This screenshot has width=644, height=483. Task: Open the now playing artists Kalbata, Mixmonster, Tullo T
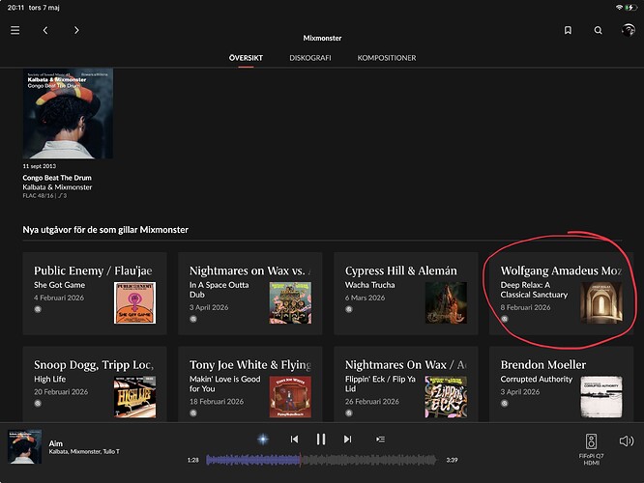coord(84,452)
